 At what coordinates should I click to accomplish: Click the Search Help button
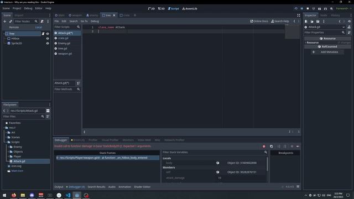pyautogui.click(x=280, y=21)
